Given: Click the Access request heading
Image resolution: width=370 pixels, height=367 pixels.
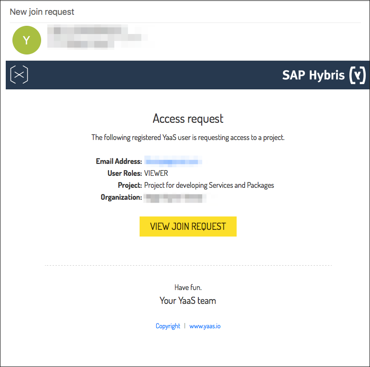Looking at the screenshot, I should click(x=188, y=119).
